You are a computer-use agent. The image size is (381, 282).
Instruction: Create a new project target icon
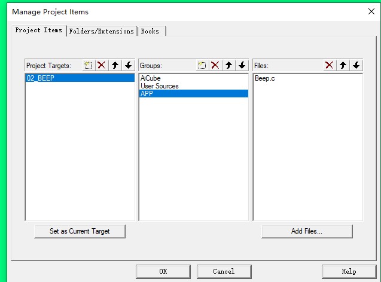(89, 66)
